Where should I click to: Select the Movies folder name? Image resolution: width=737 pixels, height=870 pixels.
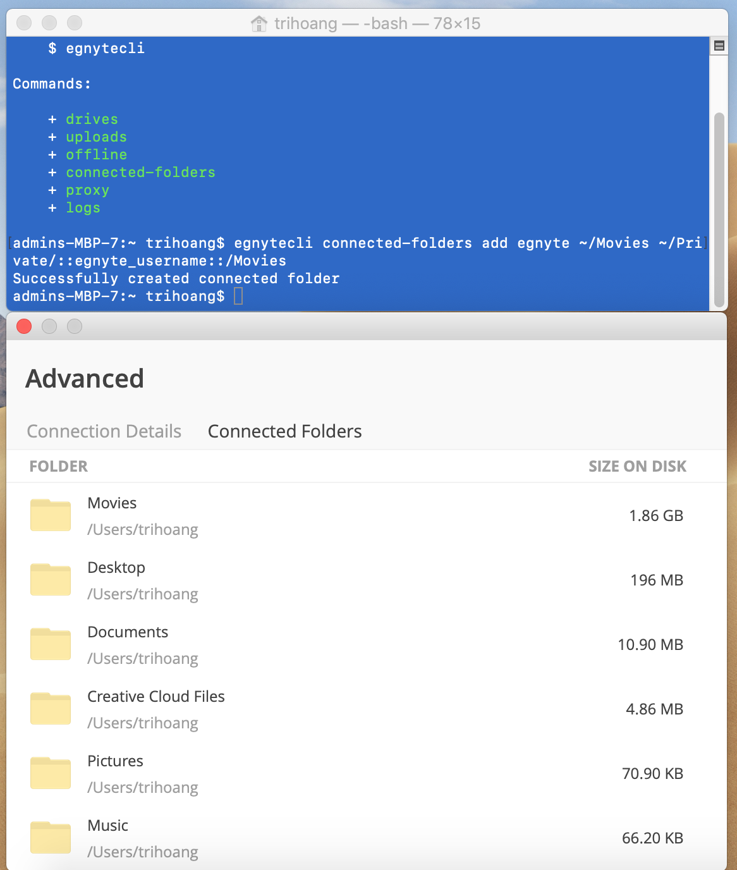[x=112, y=503]
